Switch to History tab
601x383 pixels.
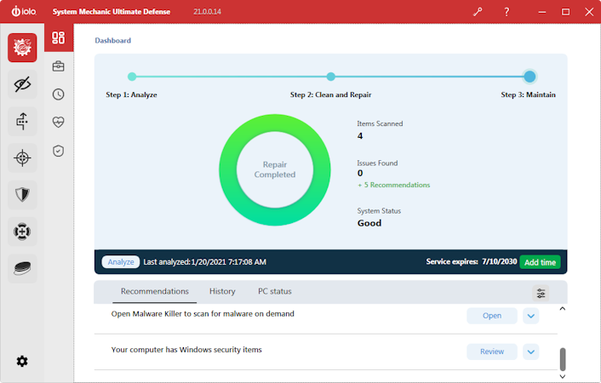(x=222, y=291)
